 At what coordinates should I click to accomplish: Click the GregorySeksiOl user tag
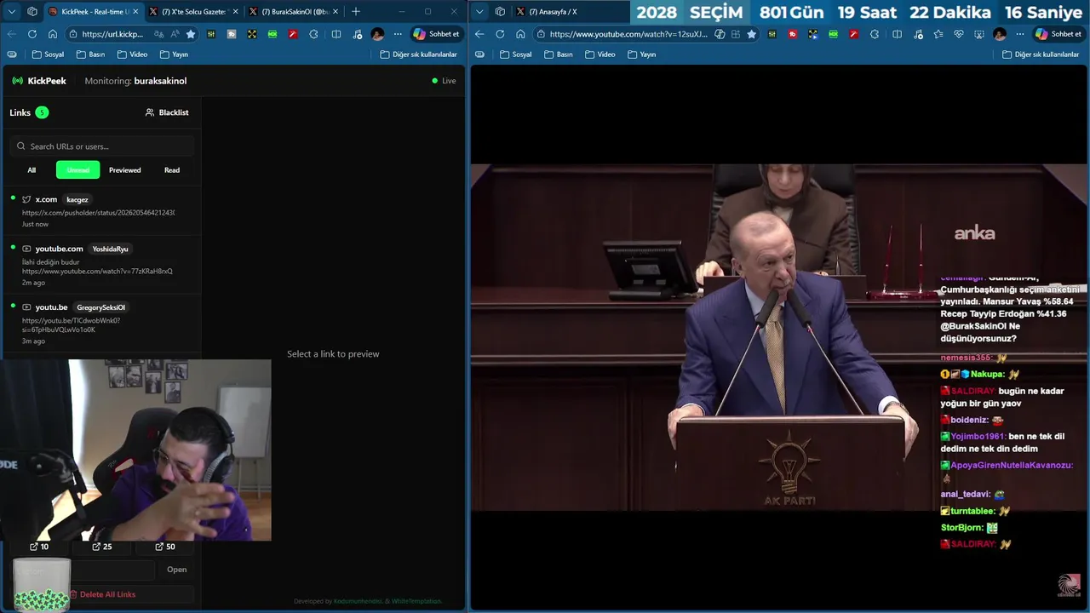point(100,307)
